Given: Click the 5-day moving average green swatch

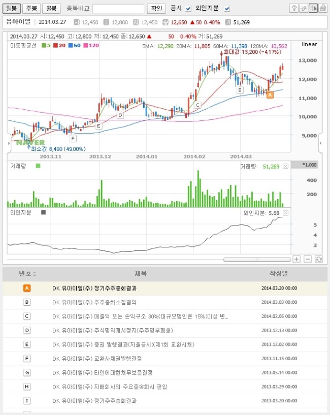Looking at the screenshot, I should tap(44, 46).
